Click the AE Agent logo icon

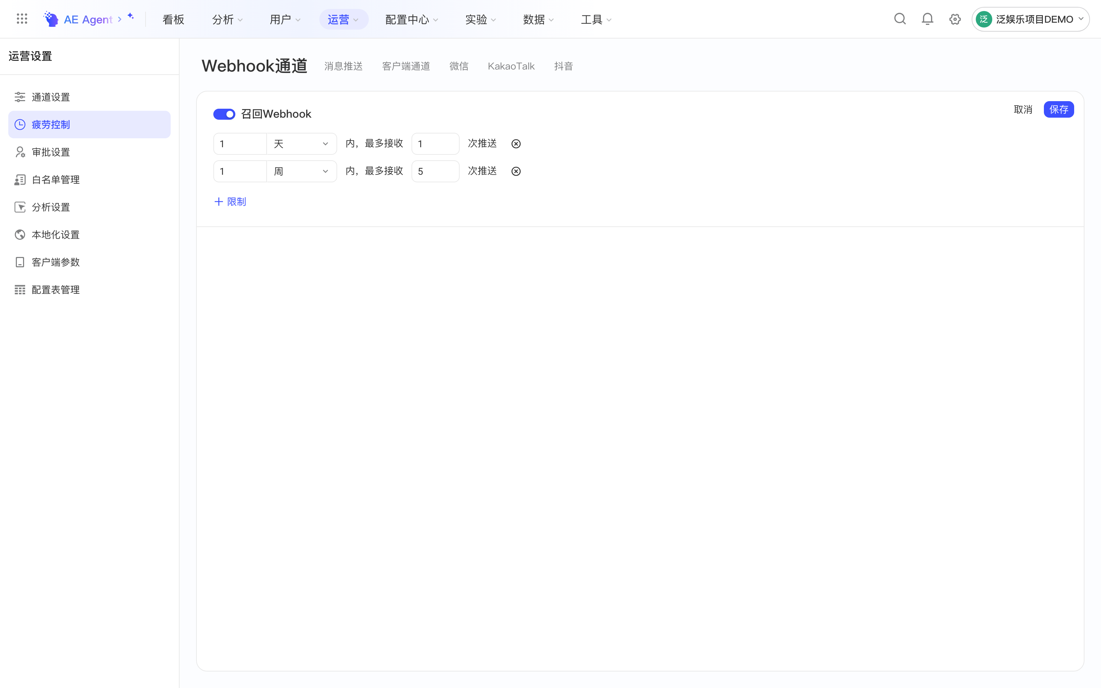(51, 19)
